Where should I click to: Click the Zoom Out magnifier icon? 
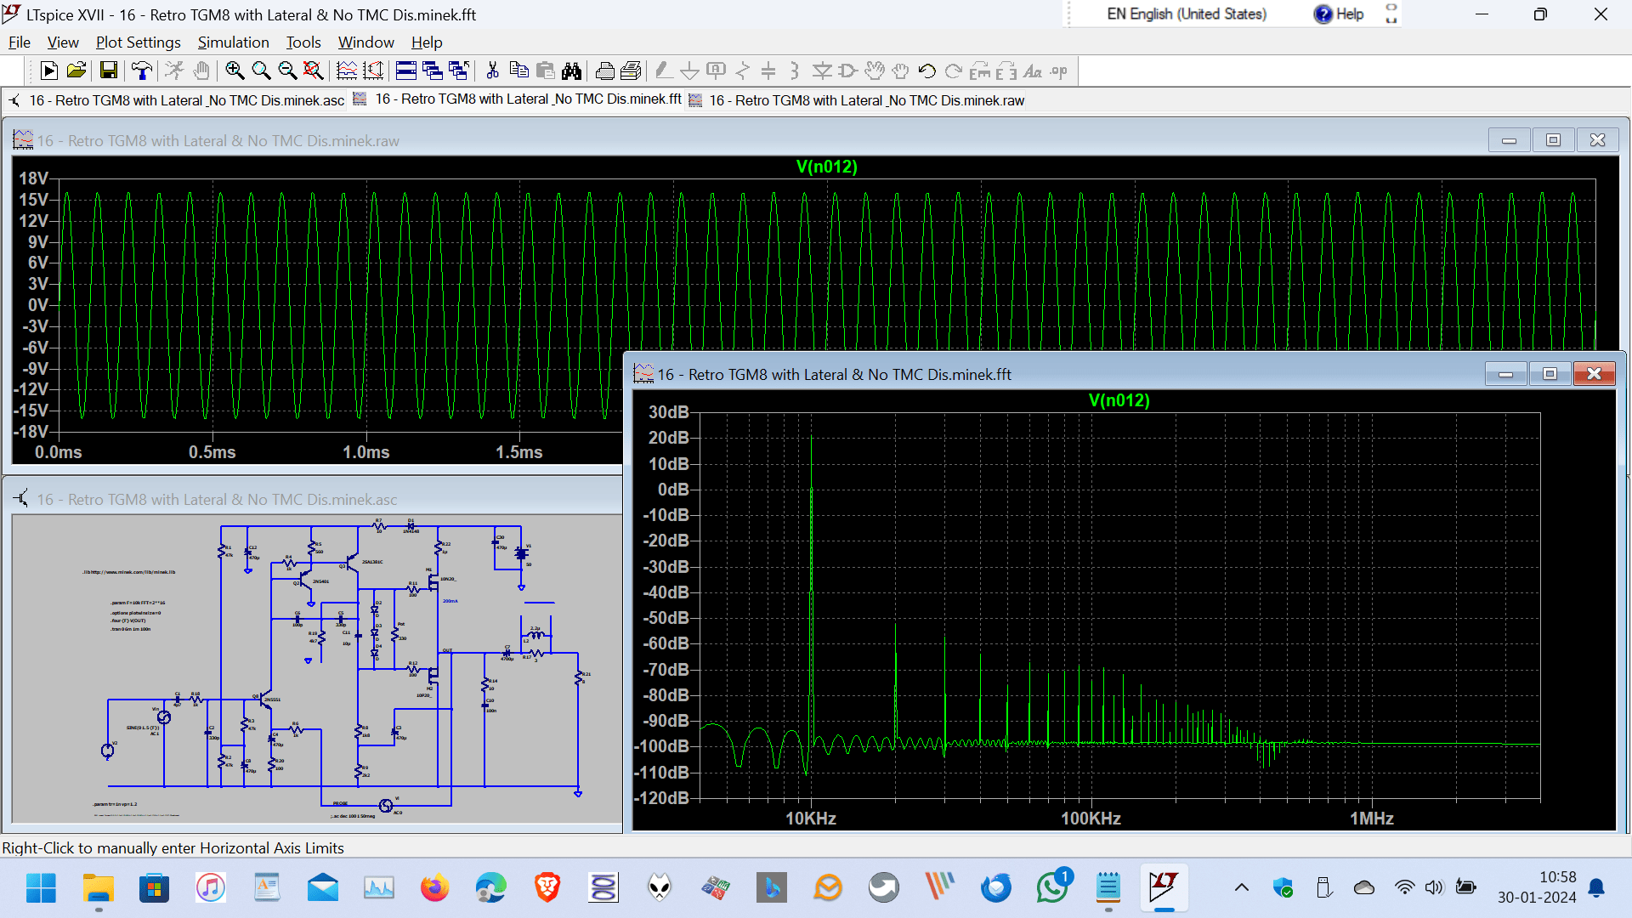click(287, 71)
